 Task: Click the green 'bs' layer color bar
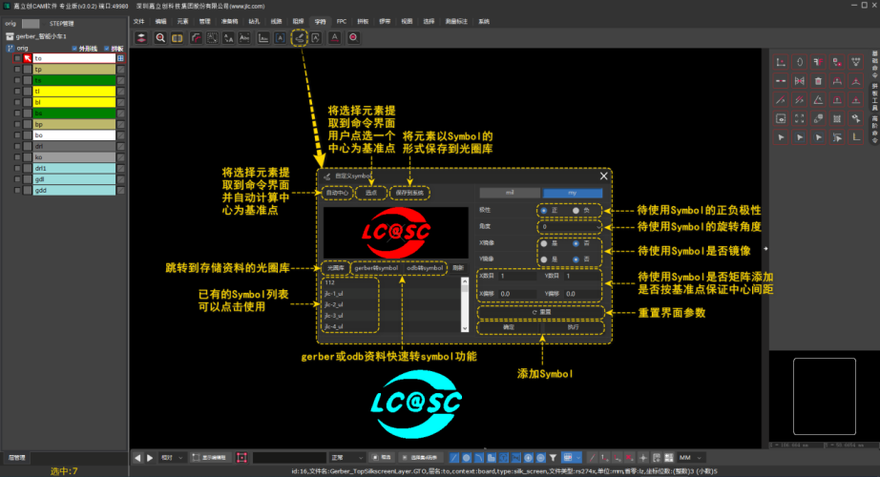pos(74,114)
